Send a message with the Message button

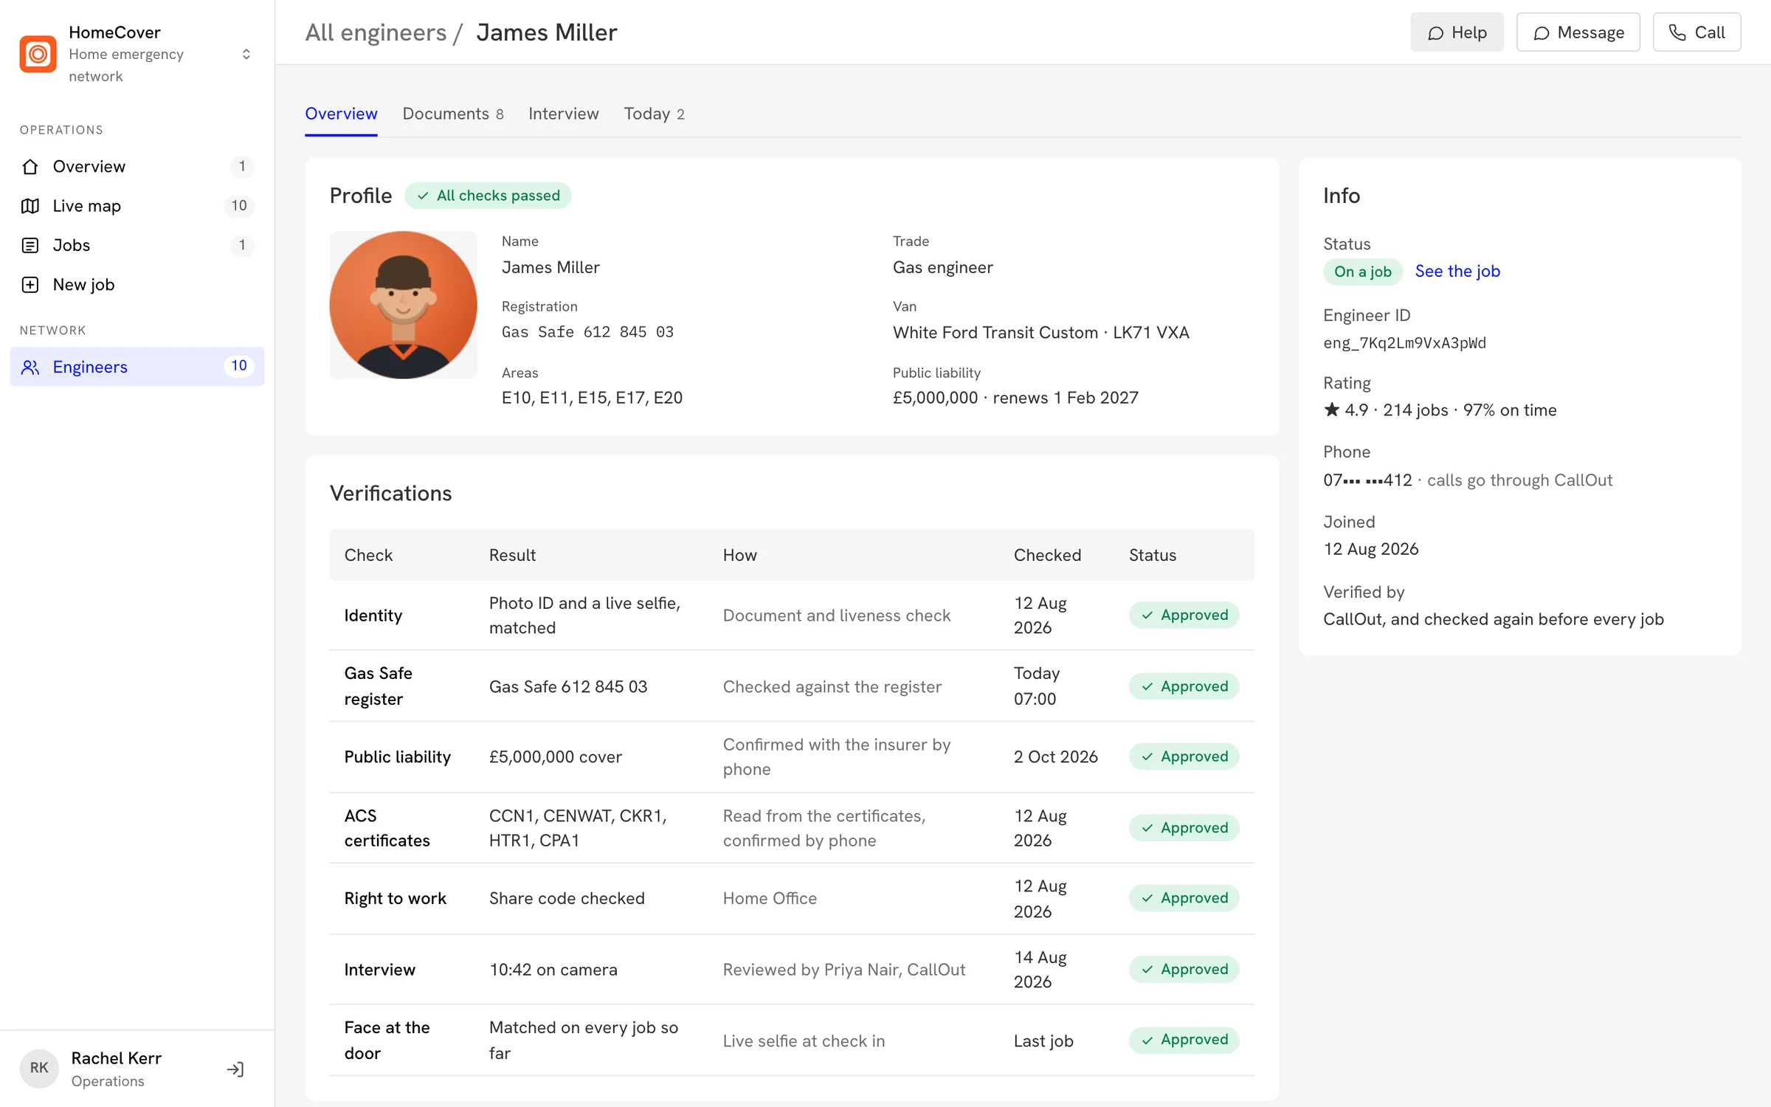(x=1578, y=32)
